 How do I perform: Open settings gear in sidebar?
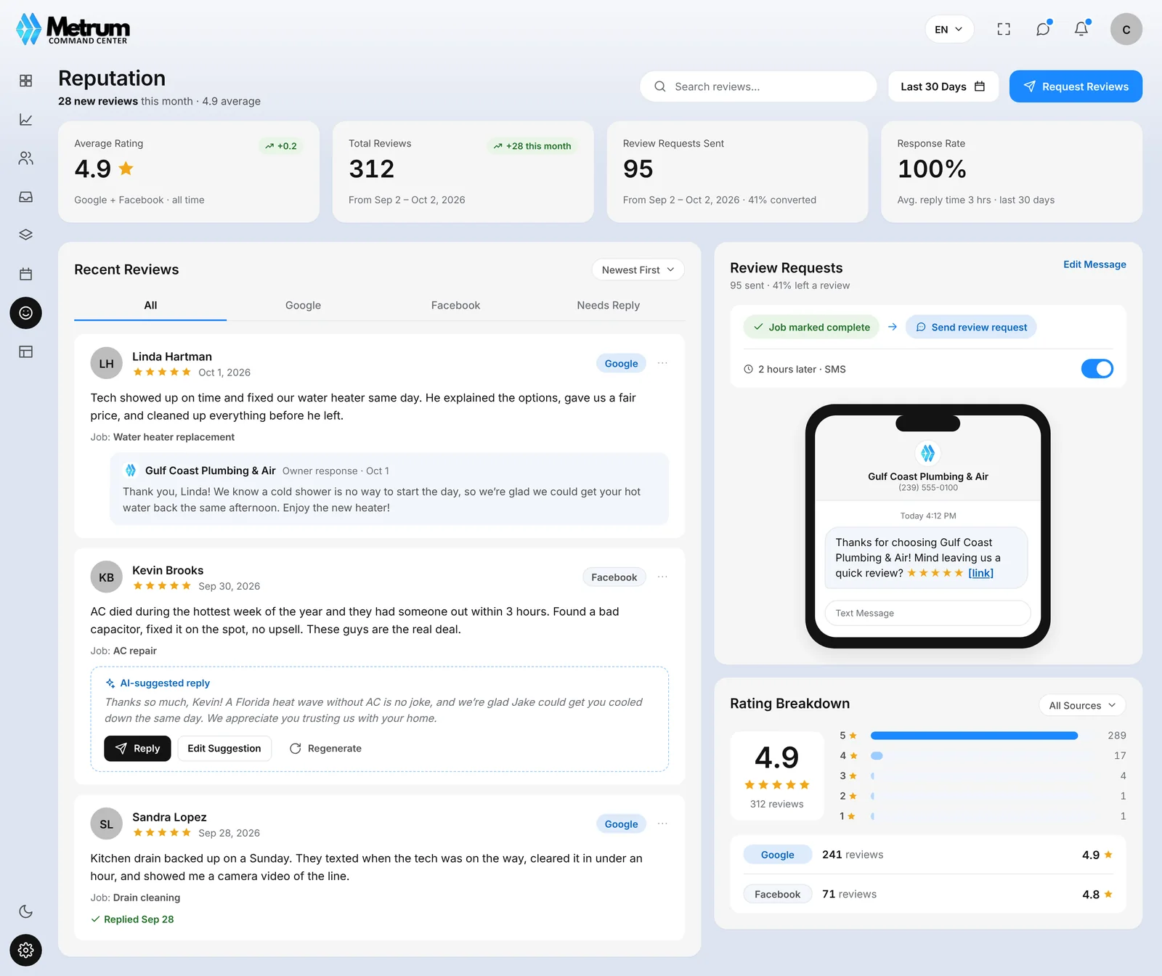coord(25,950)
